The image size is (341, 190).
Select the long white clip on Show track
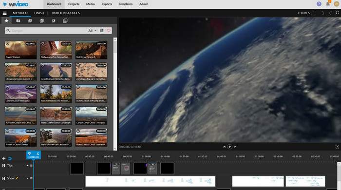coord(150,181)
